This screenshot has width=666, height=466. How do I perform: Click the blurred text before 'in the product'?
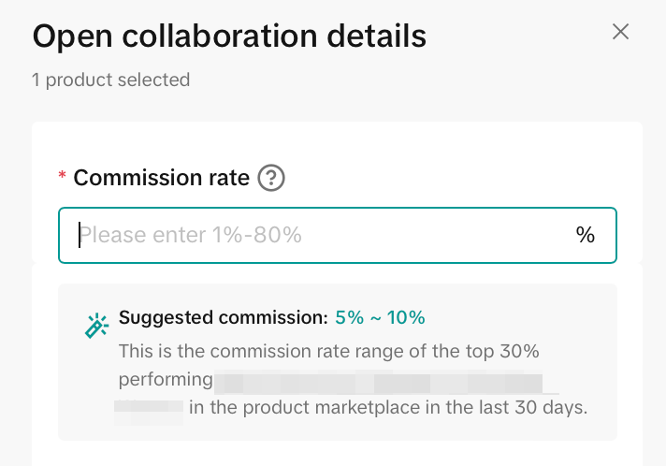click(148, 407)
